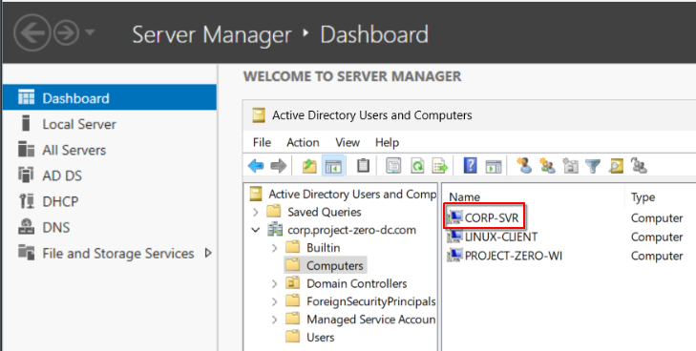This screenshot has width=696, height=351.
Task: Select the Builtin folder
Action: coord(323,248)
